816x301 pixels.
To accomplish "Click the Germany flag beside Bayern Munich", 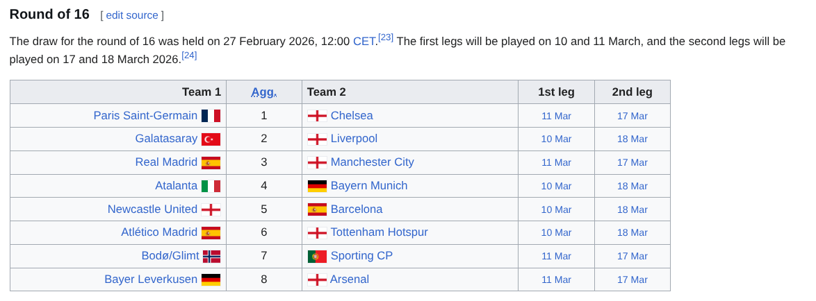I will [x=317, y=186].
